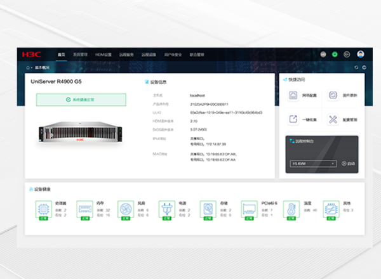Click the green power status icon
381x279 pixels.
click(x=335, y=55)
